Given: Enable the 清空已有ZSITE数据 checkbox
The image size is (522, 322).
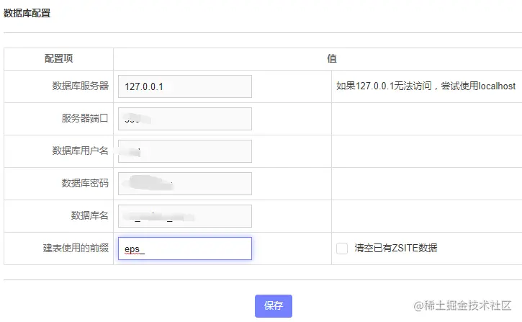Looking at the screenshot, I should pos(342,249).
